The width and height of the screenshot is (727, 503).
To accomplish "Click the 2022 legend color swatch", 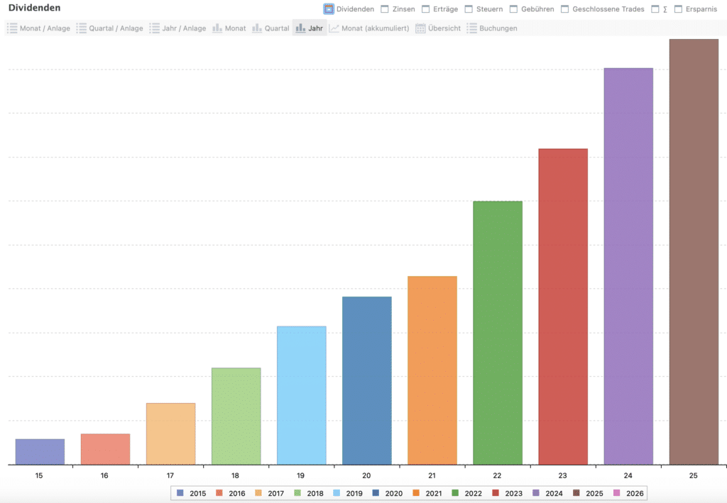I will [455, 493].
